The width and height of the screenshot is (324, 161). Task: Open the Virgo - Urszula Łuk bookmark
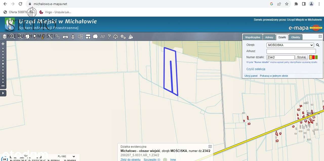[x=55, y=12]
